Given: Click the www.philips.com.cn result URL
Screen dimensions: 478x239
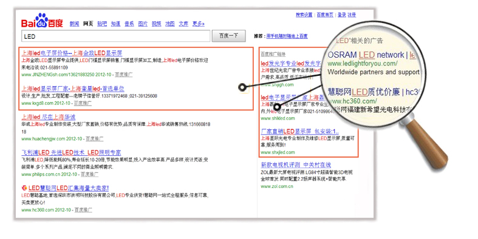Looking at the screenshot, I should (49, 175).
